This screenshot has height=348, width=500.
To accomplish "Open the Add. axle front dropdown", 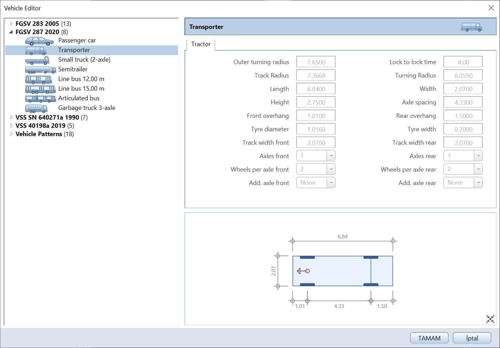I will [x=331, y=183].
